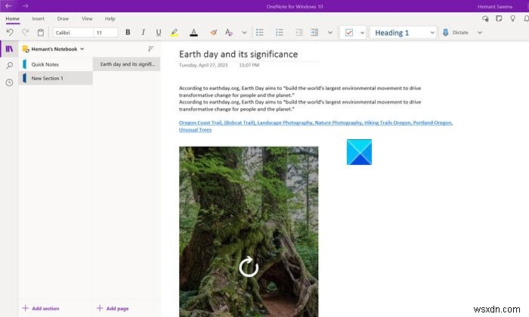Toggle the To Do tag checkbox
The width and height of the screenshot is (529, 317).
349,33
